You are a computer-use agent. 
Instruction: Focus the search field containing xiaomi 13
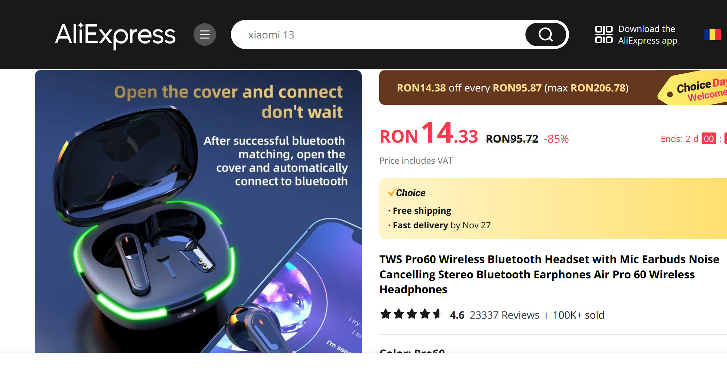point(378,34)
